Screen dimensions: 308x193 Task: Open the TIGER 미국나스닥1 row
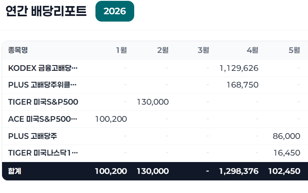[x=155, y=153]
